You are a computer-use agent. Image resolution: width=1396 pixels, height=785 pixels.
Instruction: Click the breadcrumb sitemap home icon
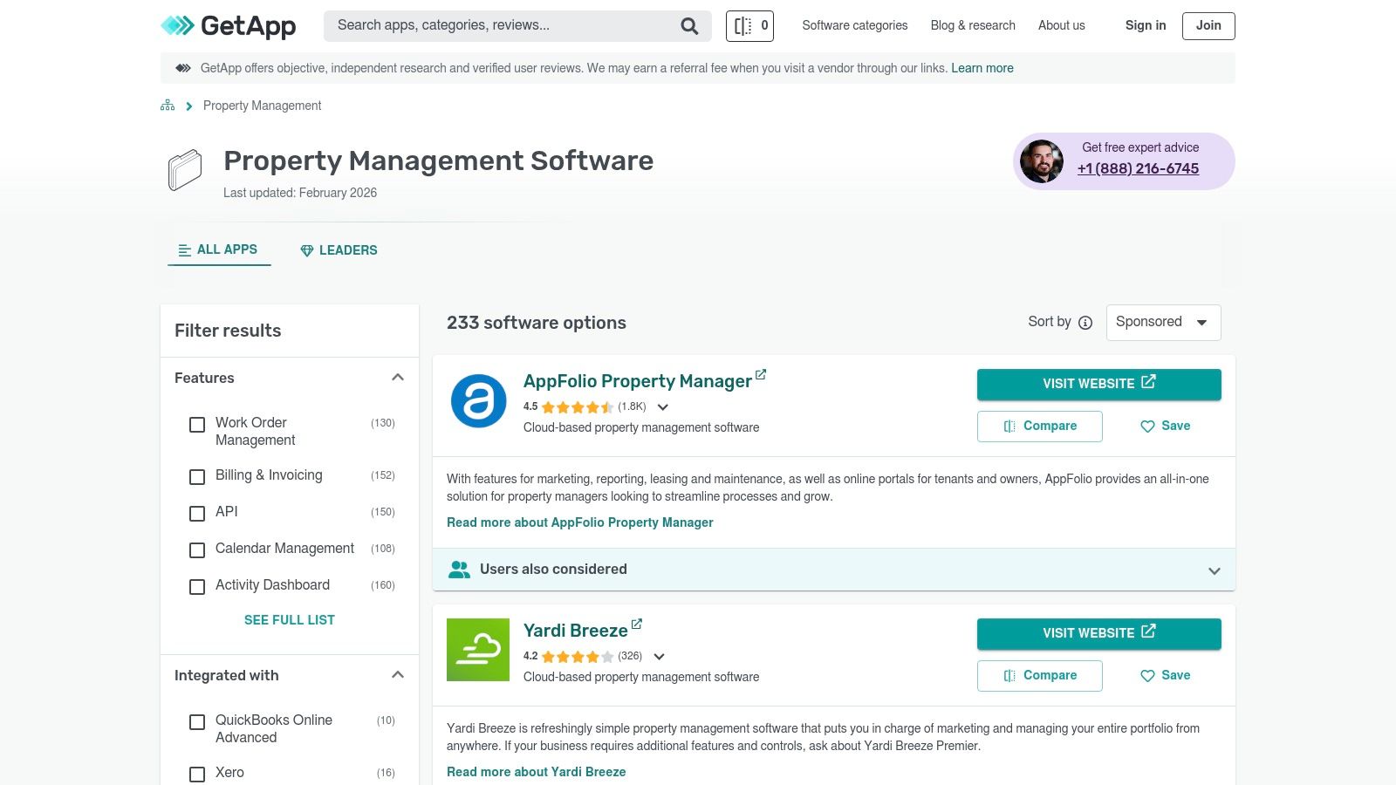(x=168, y=106)
